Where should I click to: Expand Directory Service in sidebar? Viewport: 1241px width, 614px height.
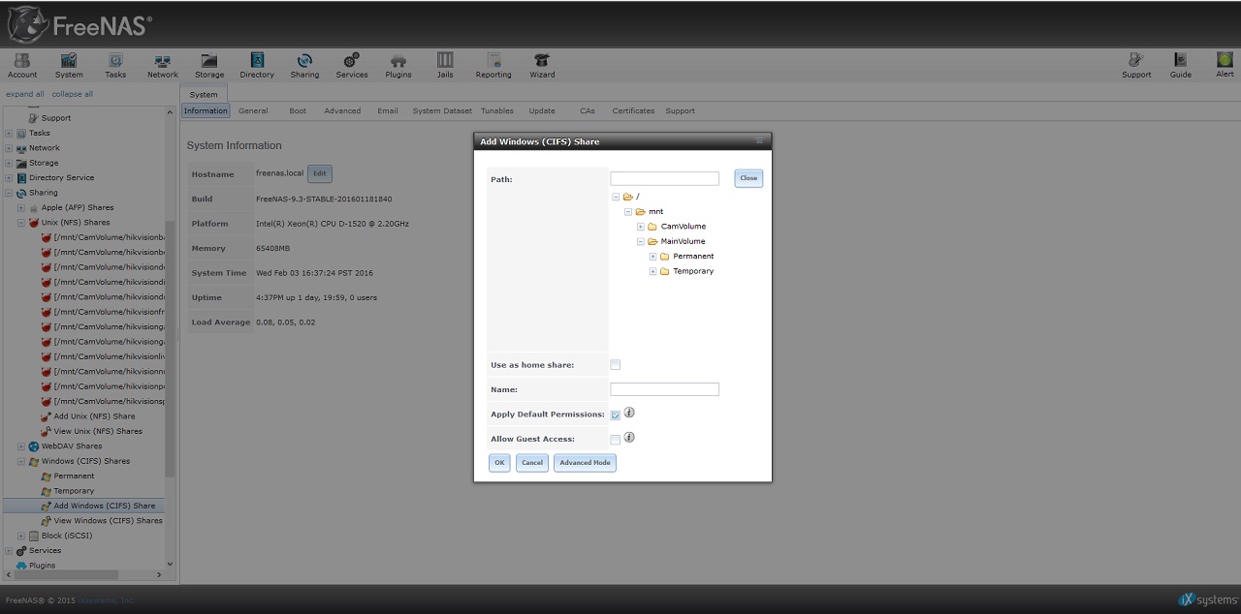coord(9,178)
